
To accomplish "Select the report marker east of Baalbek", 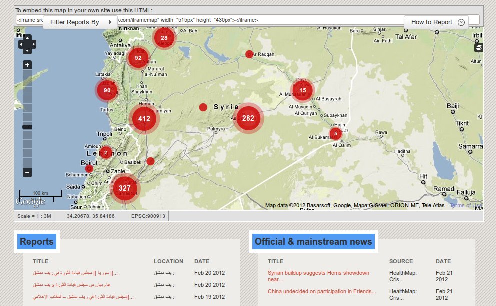I will coord(150,161).
